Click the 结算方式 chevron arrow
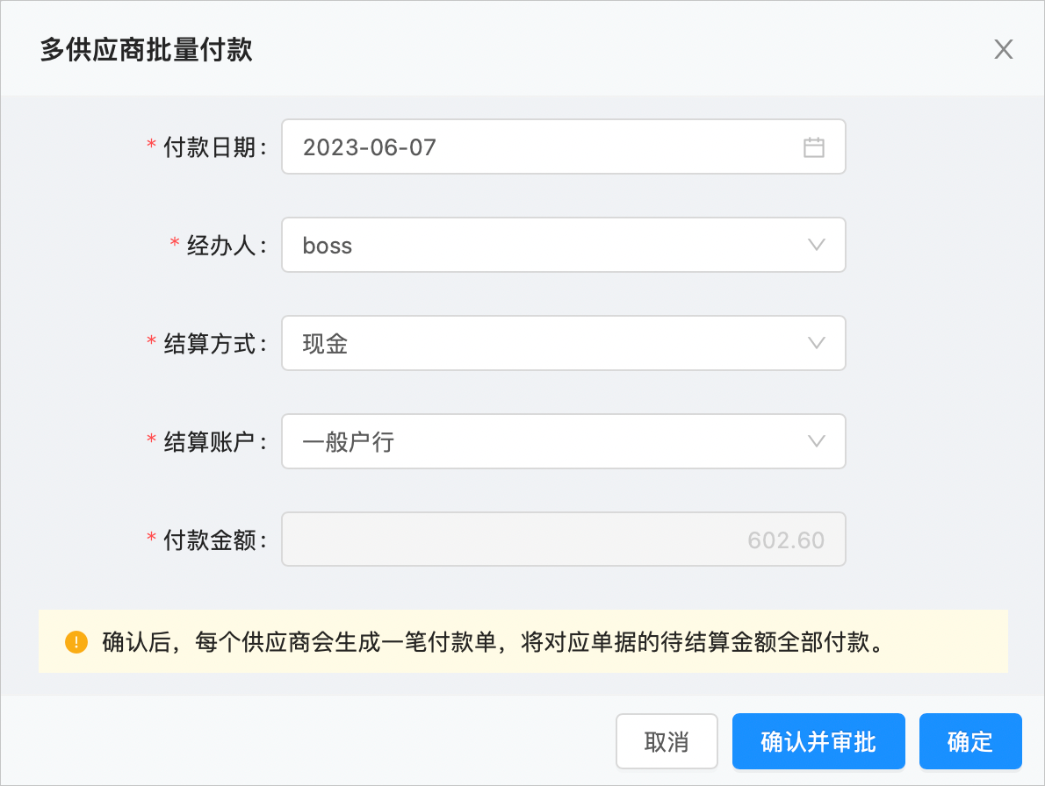The image size is (1045, 786). [816, 344]
